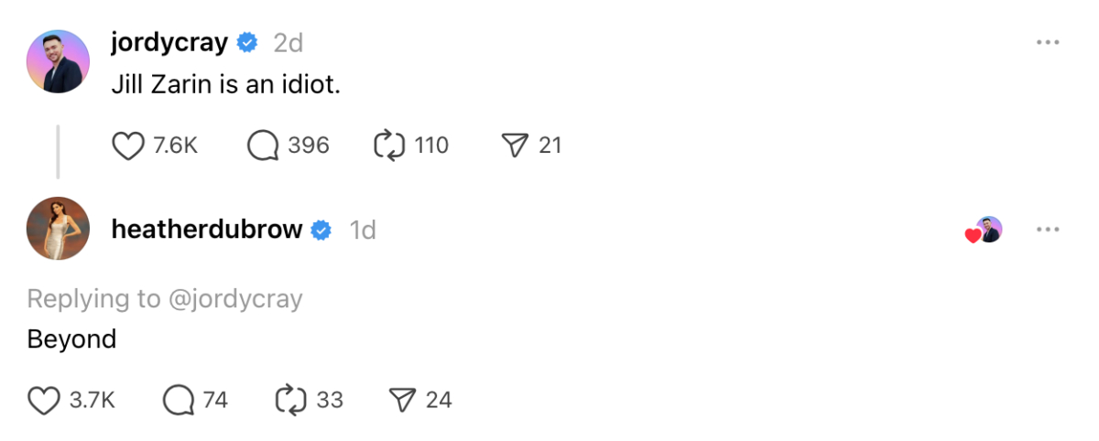Viewport: 1099px width, 441px height.
Task: Share heatherdubrow's reply via send icon
Action: 403,400
